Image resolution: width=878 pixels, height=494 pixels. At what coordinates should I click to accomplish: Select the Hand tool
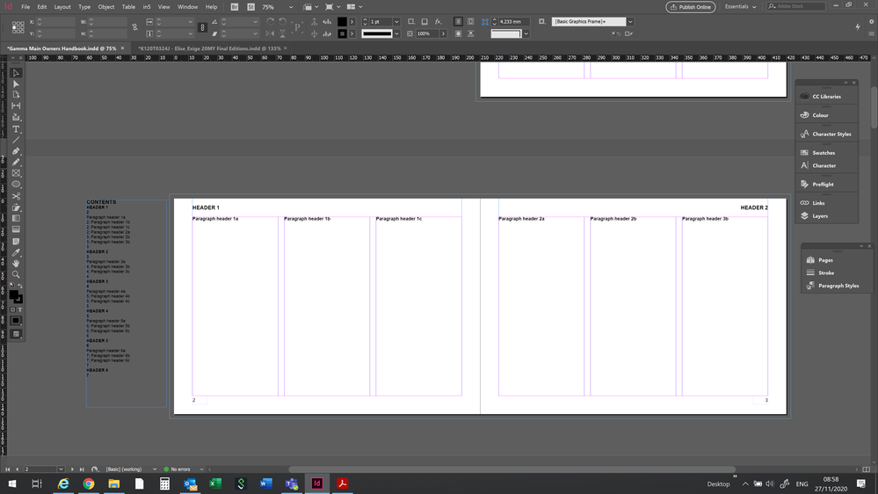(16, 263)
